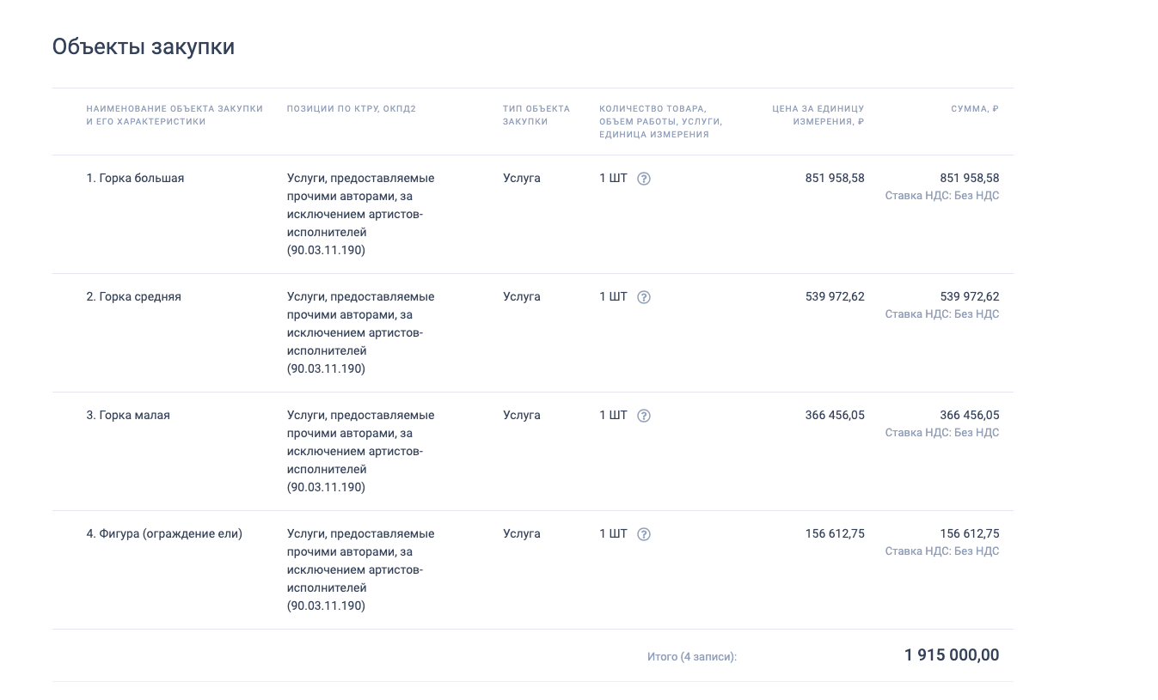
Task: Click the unit price 851 958,58
Action: 835,179
